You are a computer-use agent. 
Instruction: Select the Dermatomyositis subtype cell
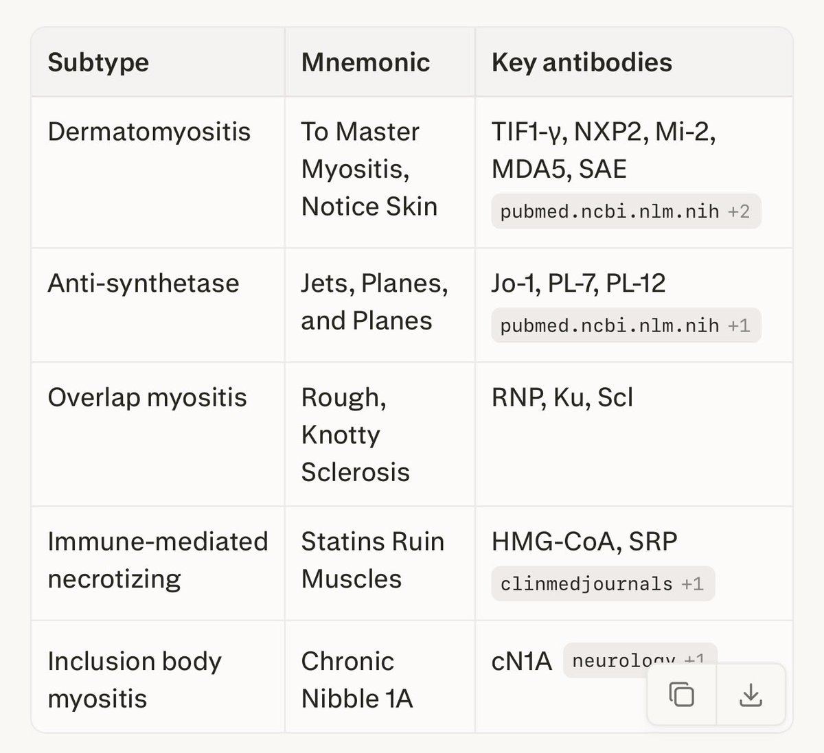click(x=149, y=132)
